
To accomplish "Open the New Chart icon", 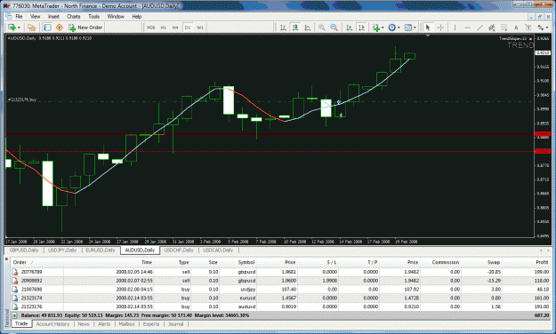I will point(12,28).
